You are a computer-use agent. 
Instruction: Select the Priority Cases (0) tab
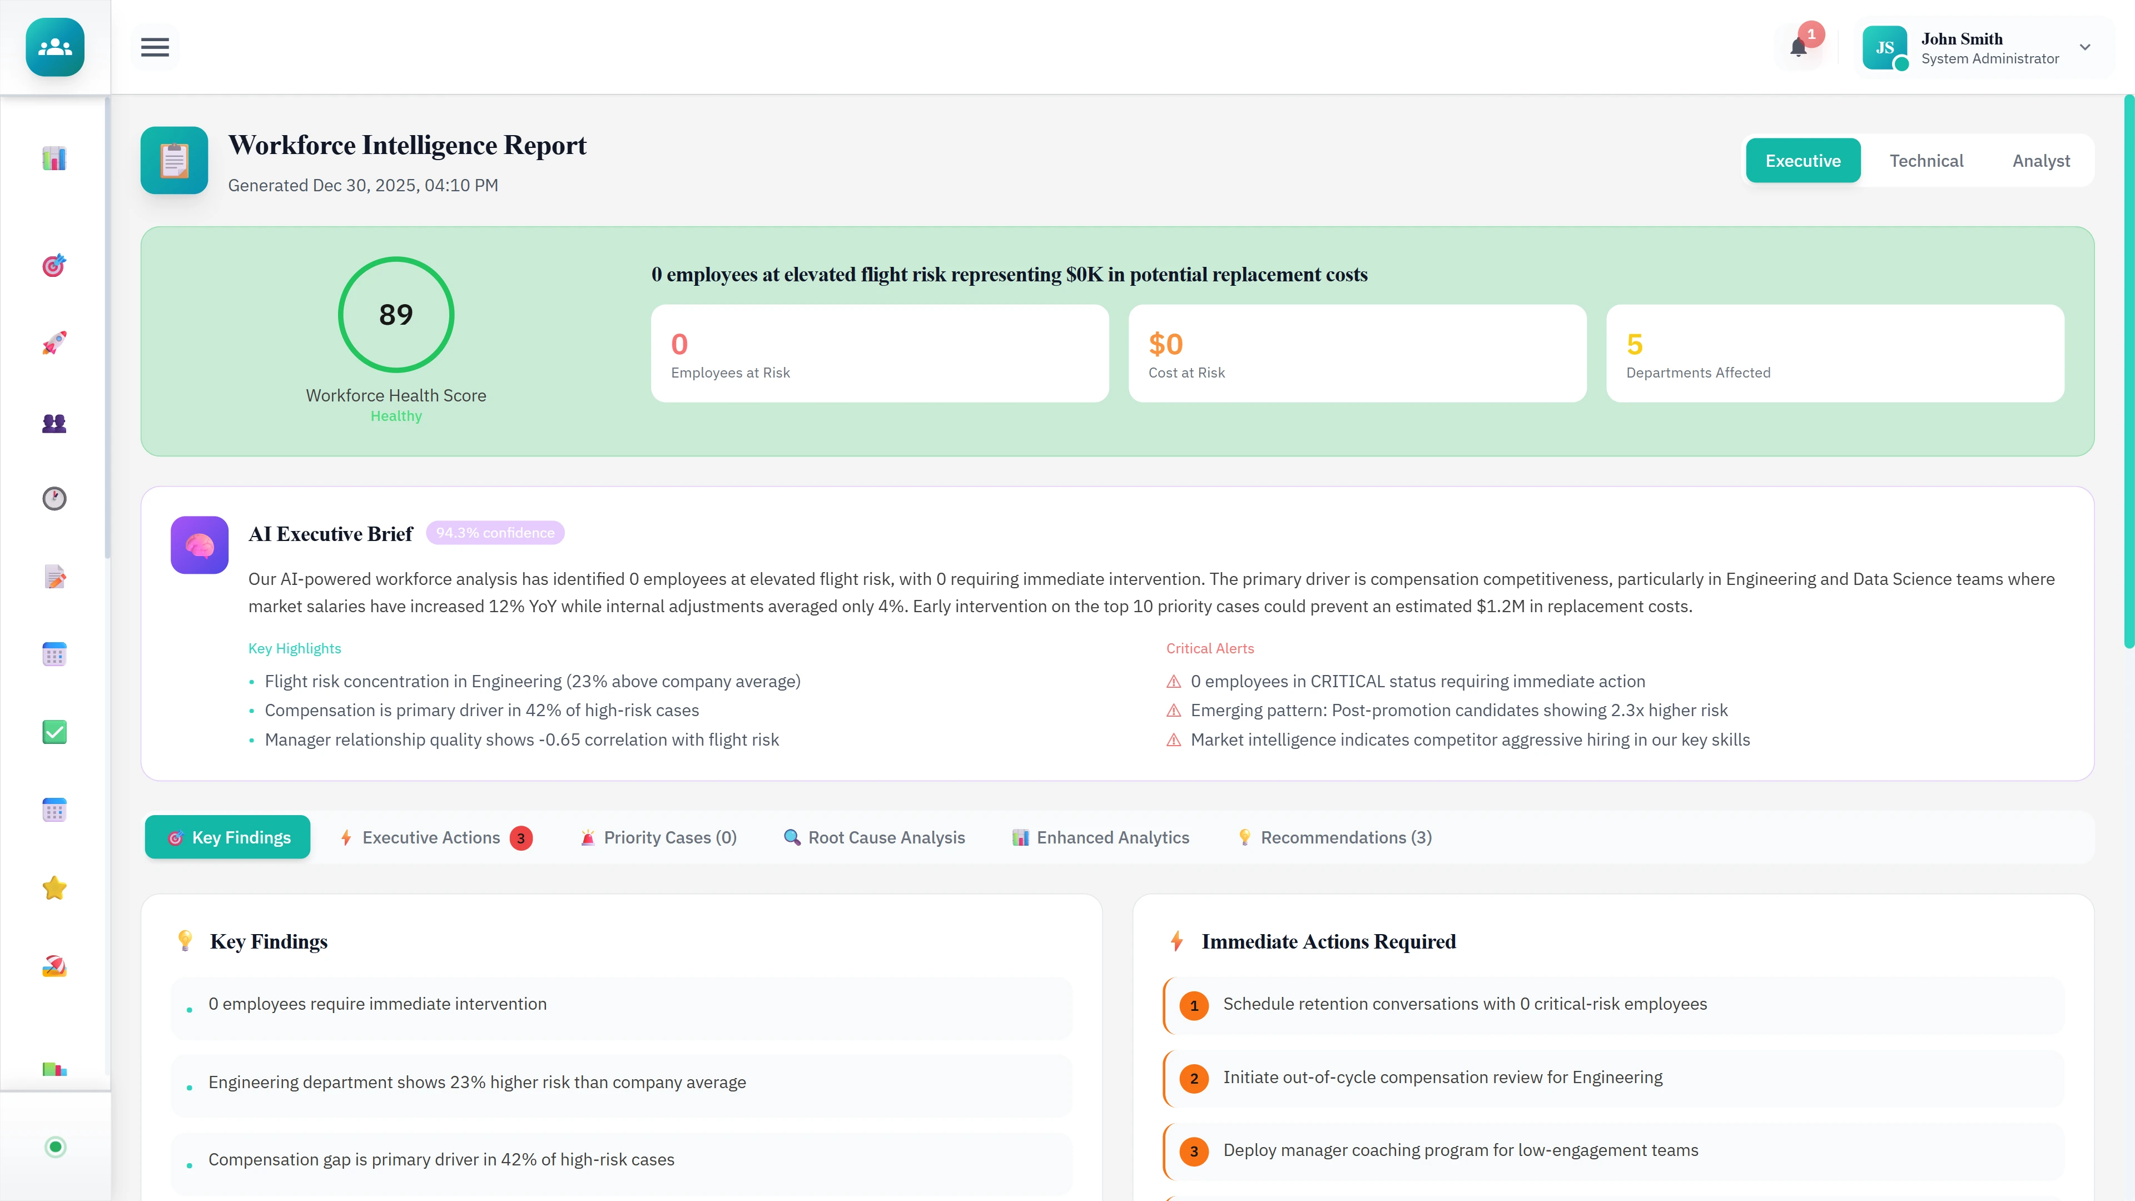[x=657, y=837]
